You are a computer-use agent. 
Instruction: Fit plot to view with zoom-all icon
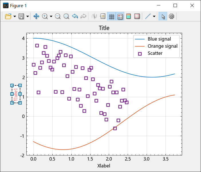(x=66, y=16)
